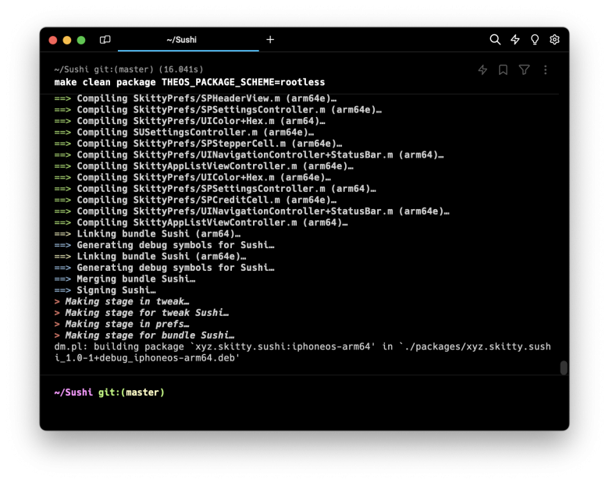This screenshot has width=609, height=483.
Task: Select the ~/Sushi tab
Action: coord(188,40)
